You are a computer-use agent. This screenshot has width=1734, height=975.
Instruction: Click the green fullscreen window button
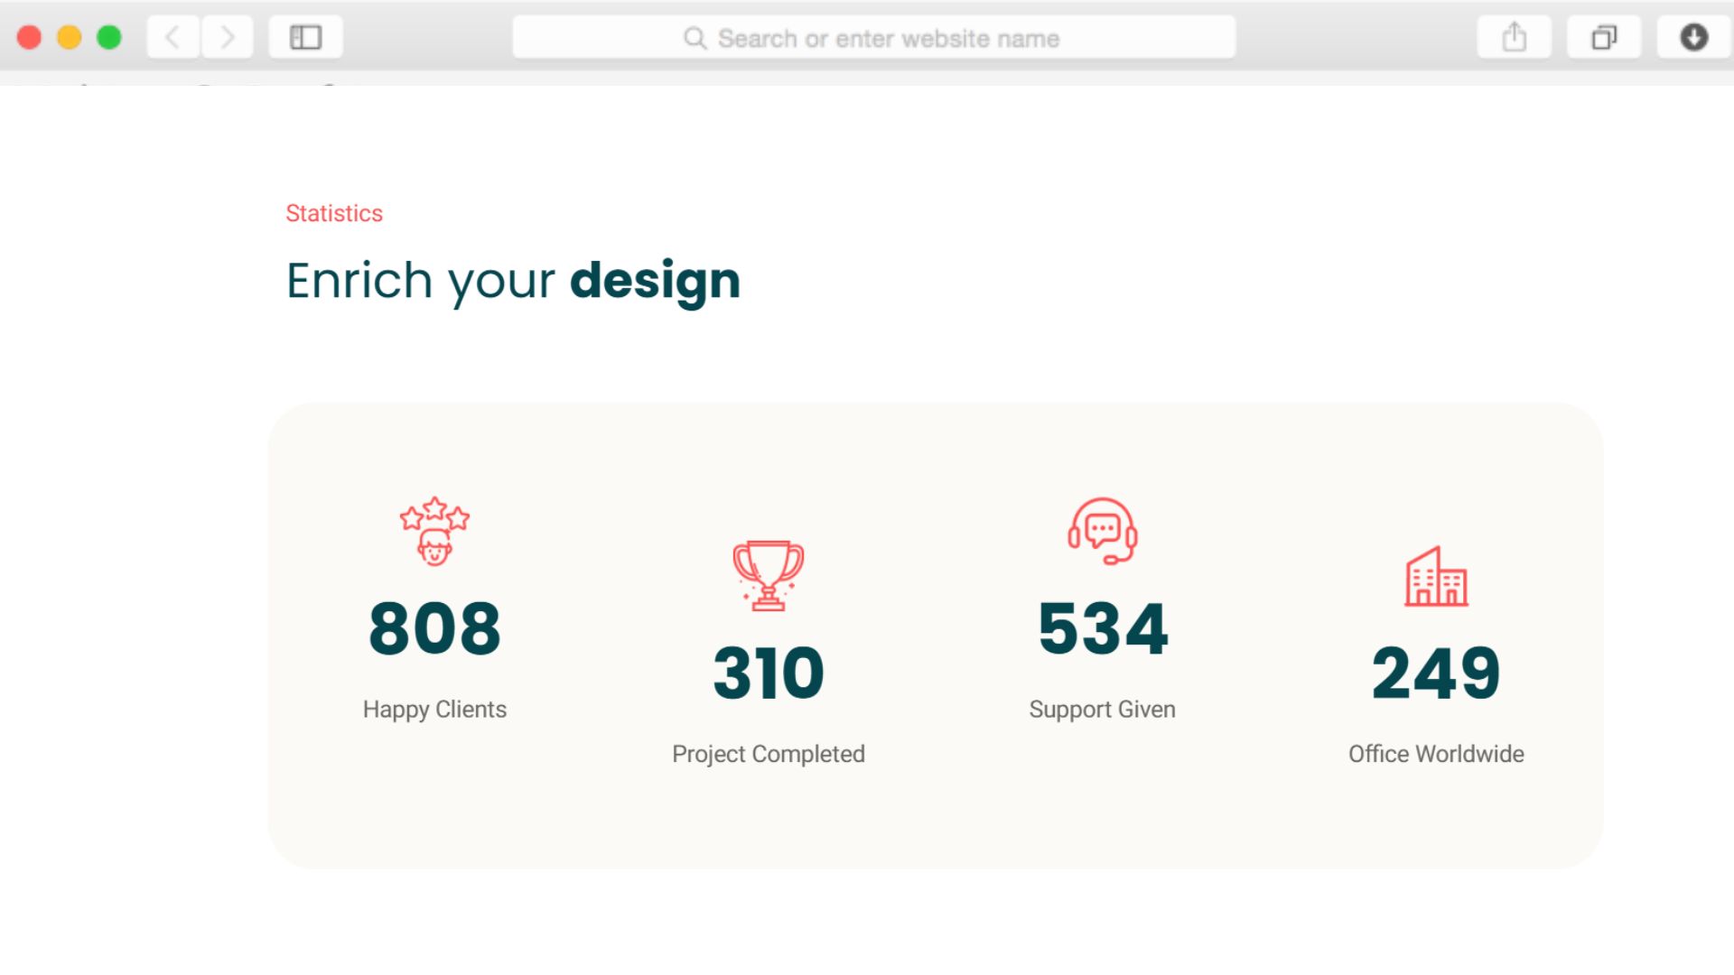pyautogui.click(x=109, y=38)
